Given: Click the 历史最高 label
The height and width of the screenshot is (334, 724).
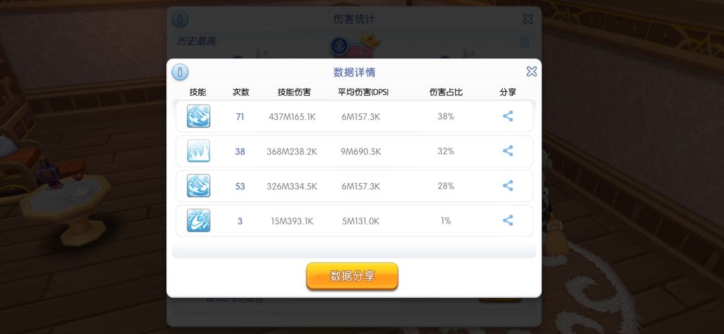Looking at the screenshot, I should [198, 42].
